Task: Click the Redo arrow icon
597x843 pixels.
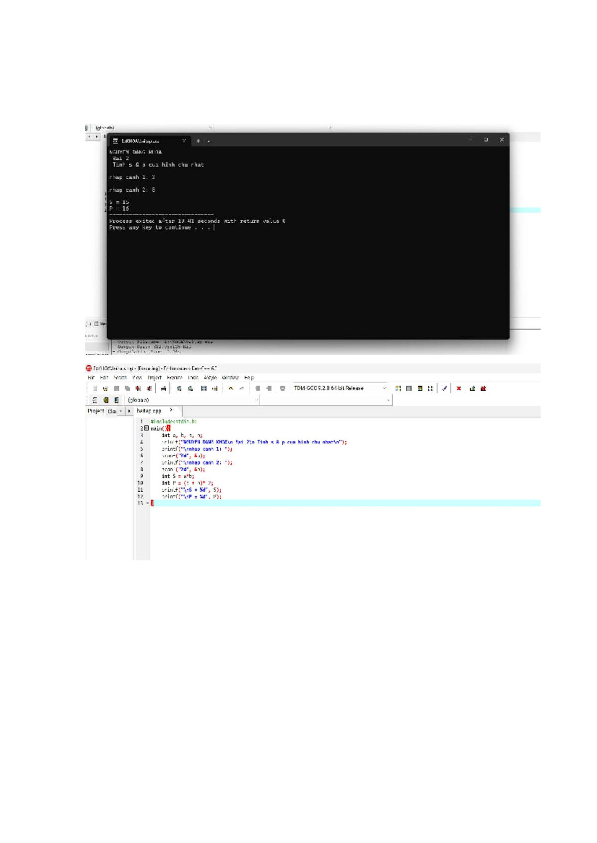Action: [242, 388]
